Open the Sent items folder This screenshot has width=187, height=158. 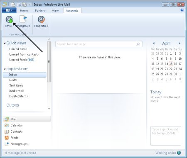pyautogui.click(x=16, y=85)
